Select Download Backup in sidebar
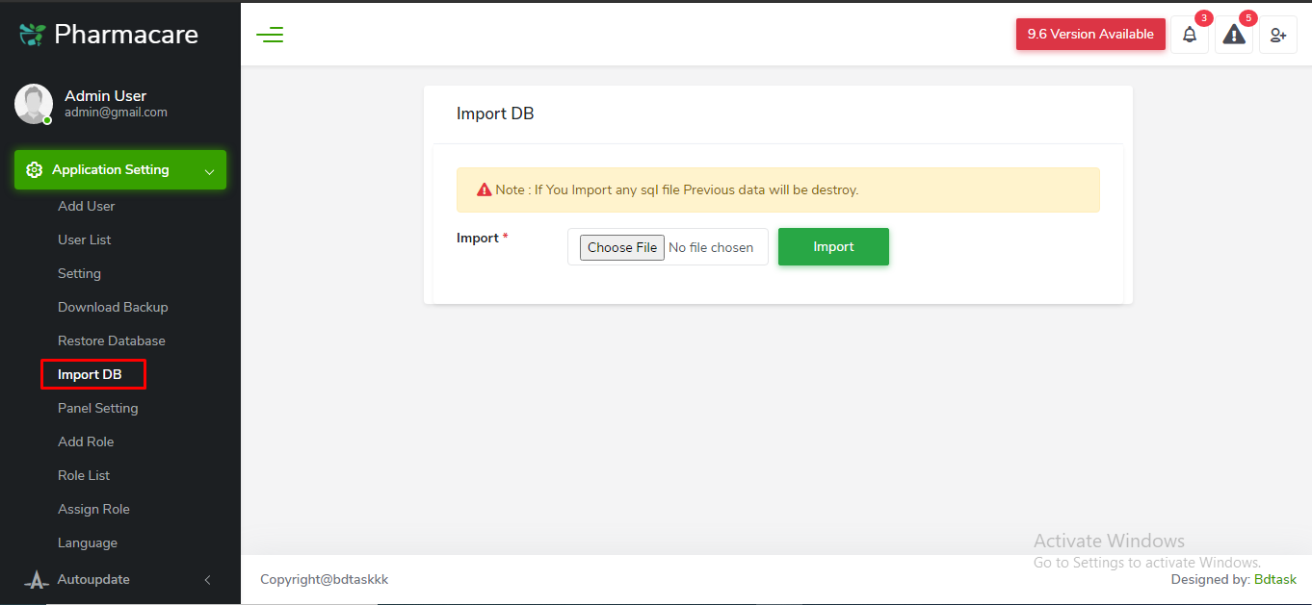The height and width of the screenshot is (605, 1312). tap(112, 306)
